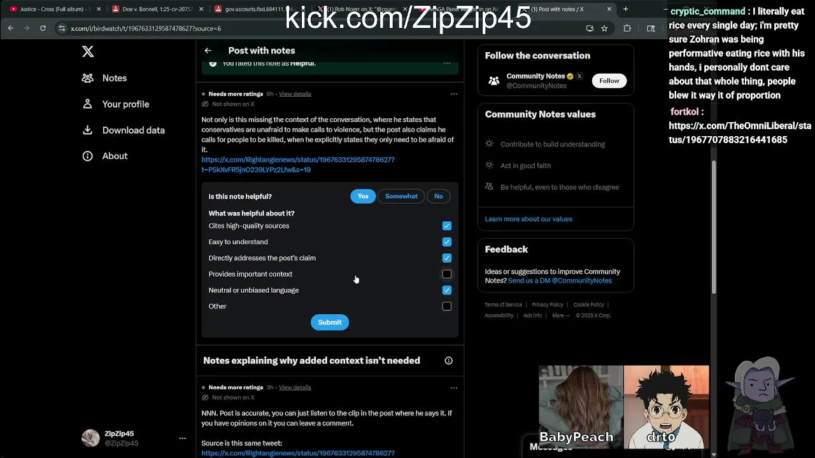Click the Community Notes values bulb icon
Image resolution: width=815 pixels, height=458 pixels.
click(489, 144)
